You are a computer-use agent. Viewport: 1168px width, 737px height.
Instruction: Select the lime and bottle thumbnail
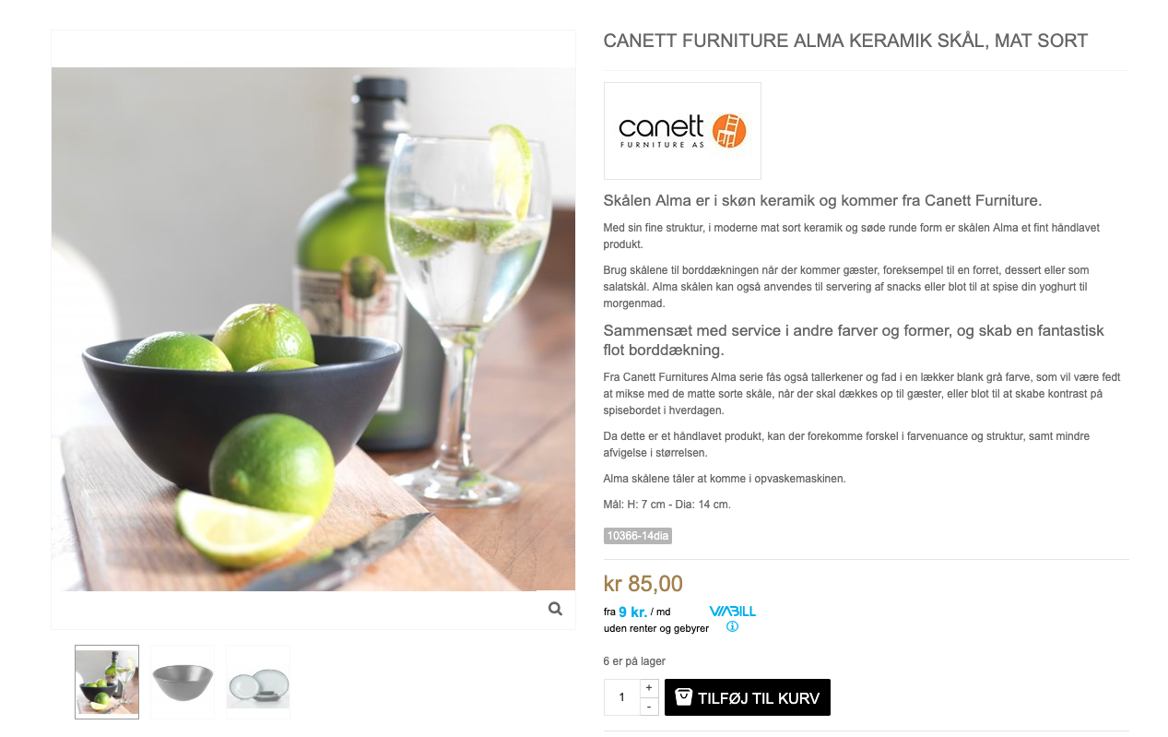tap(107, 682)
